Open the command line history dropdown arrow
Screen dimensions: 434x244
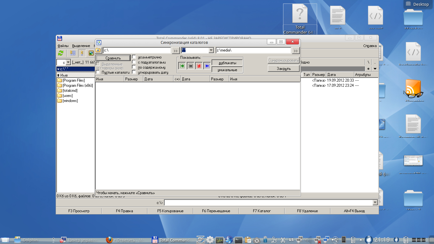coord(375,202)
